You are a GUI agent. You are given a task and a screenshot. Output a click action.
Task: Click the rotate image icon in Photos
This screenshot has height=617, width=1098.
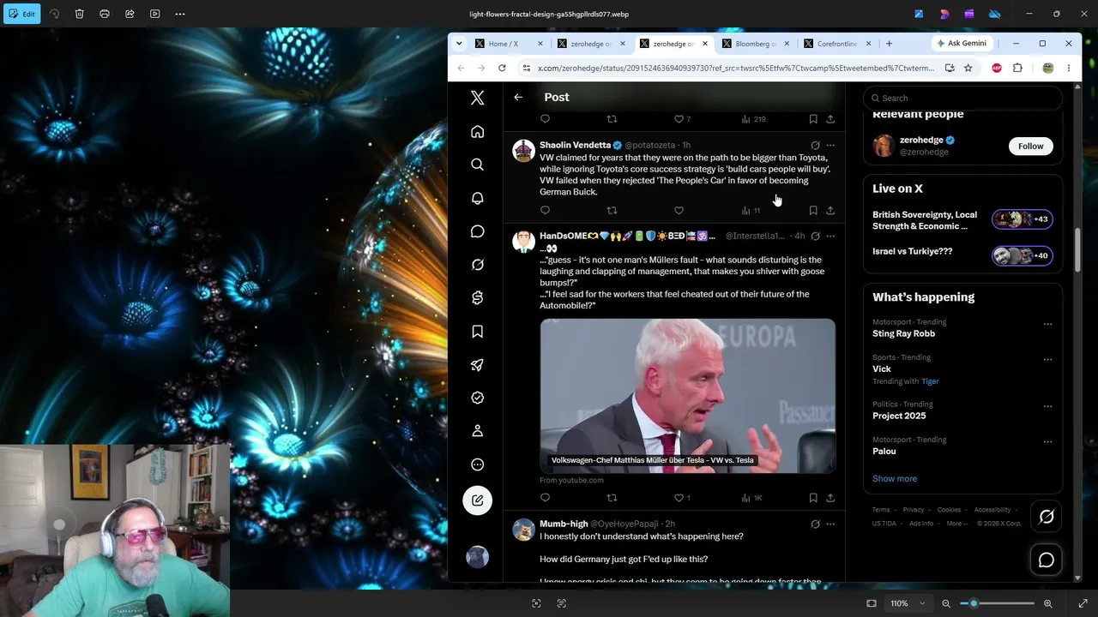coord(55,14)
